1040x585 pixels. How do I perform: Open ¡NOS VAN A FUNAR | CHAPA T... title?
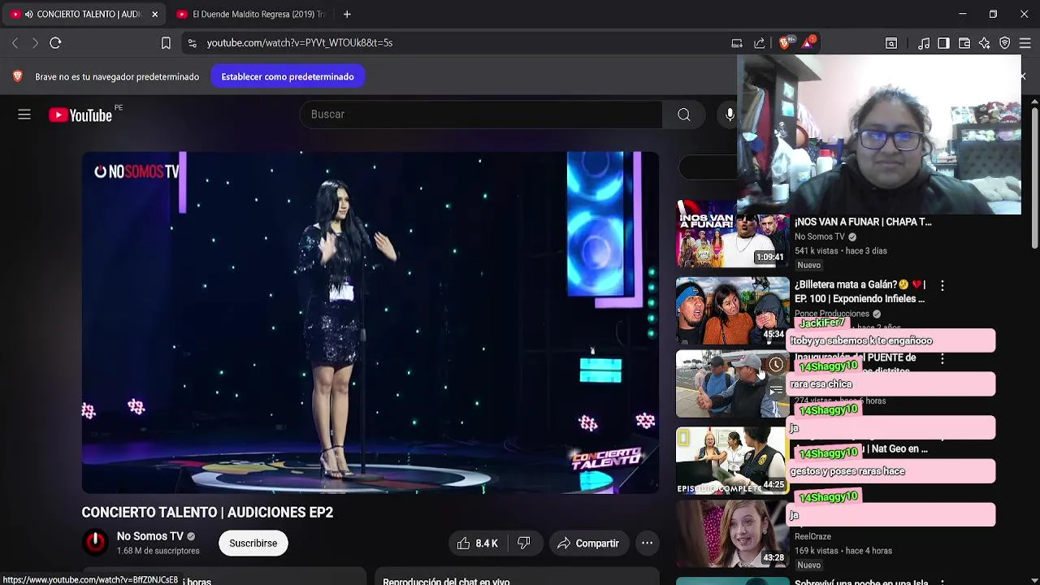863,222
